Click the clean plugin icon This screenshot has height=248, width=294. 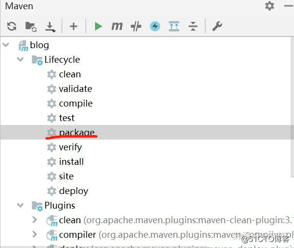coord(52,221)
